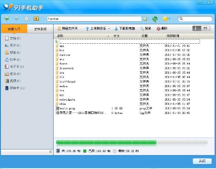Viewport: 216px width, 169px height.
Task: Select 照片 in quick access sidebar
Action: coord(13,45)
